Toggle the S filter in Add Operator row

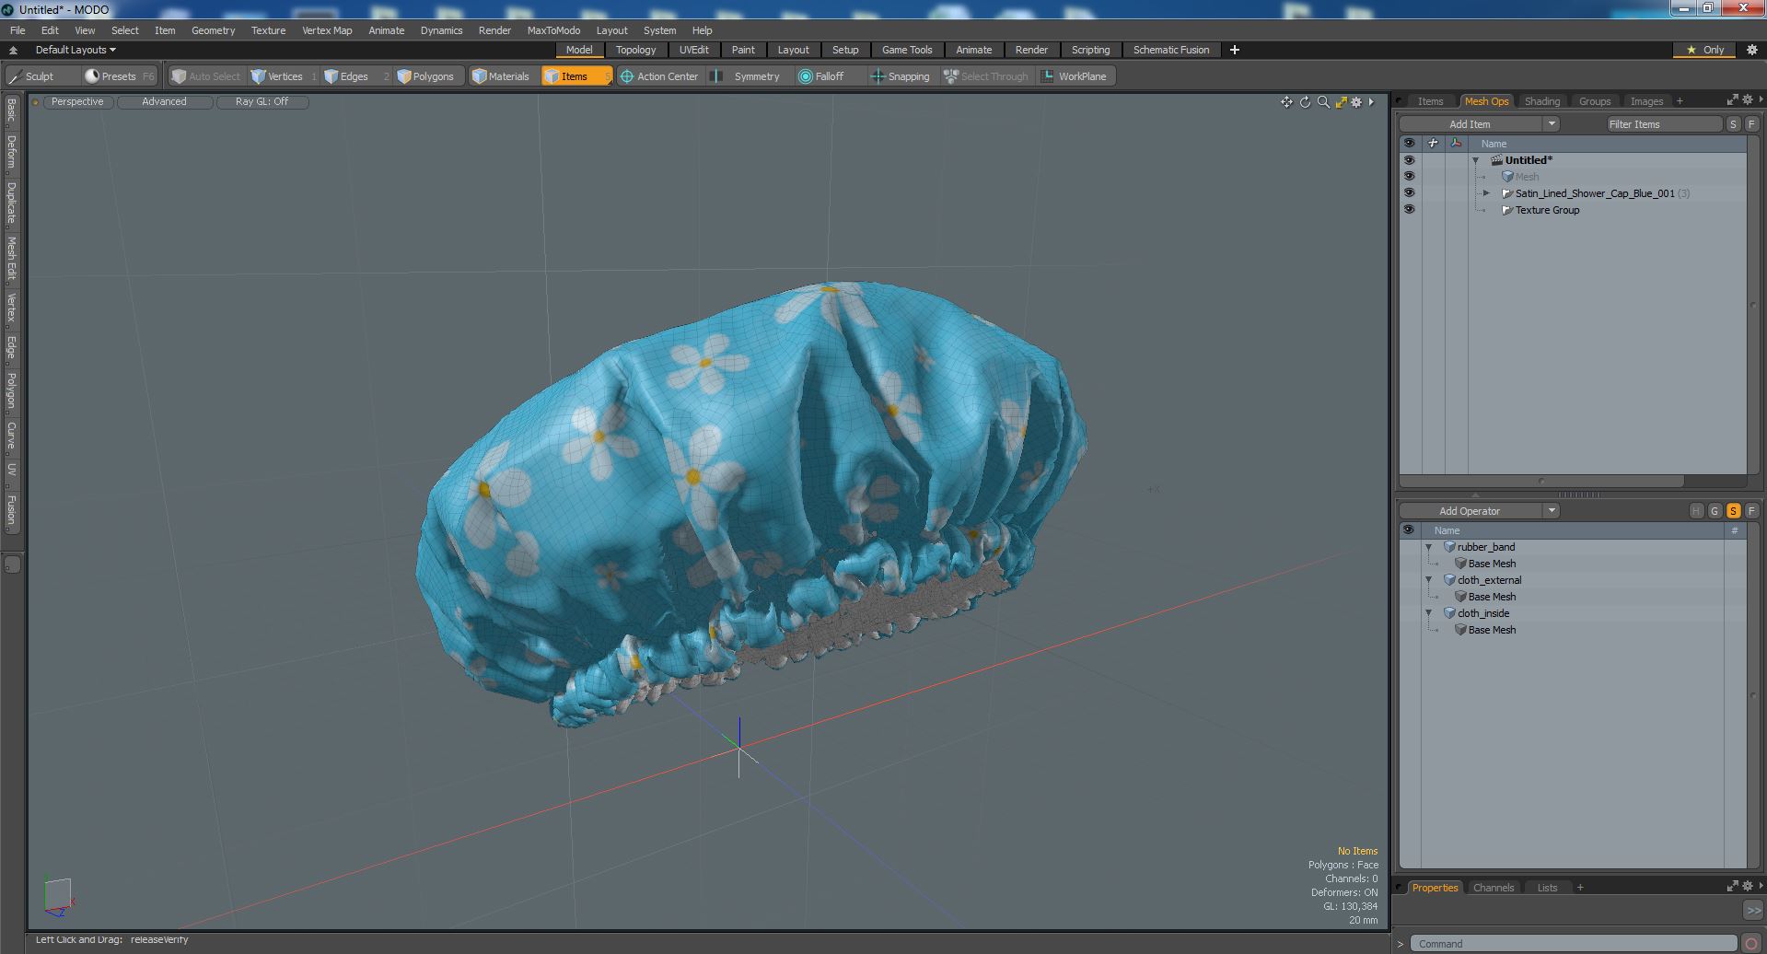click(x=1733, y=511)
